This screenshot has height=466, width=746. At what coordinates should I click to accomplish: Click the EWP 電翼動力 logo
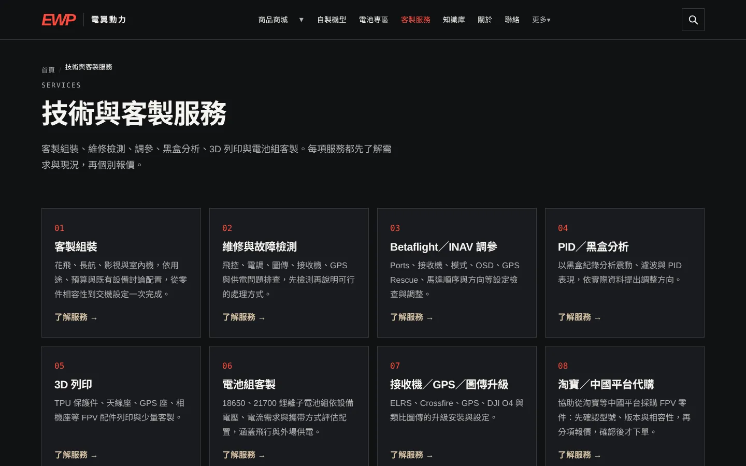(x=84, y=20)
